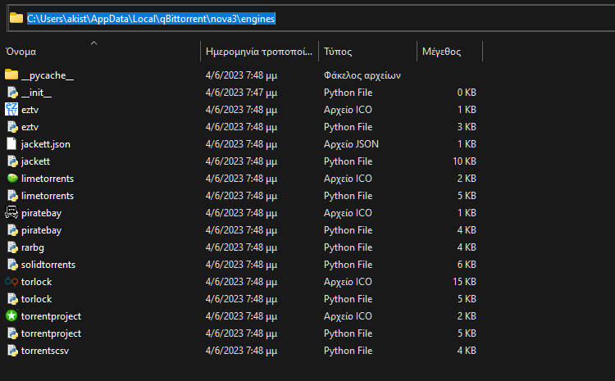Click the Φάκελος αρχείων type cell

click(x=362, y=75)
